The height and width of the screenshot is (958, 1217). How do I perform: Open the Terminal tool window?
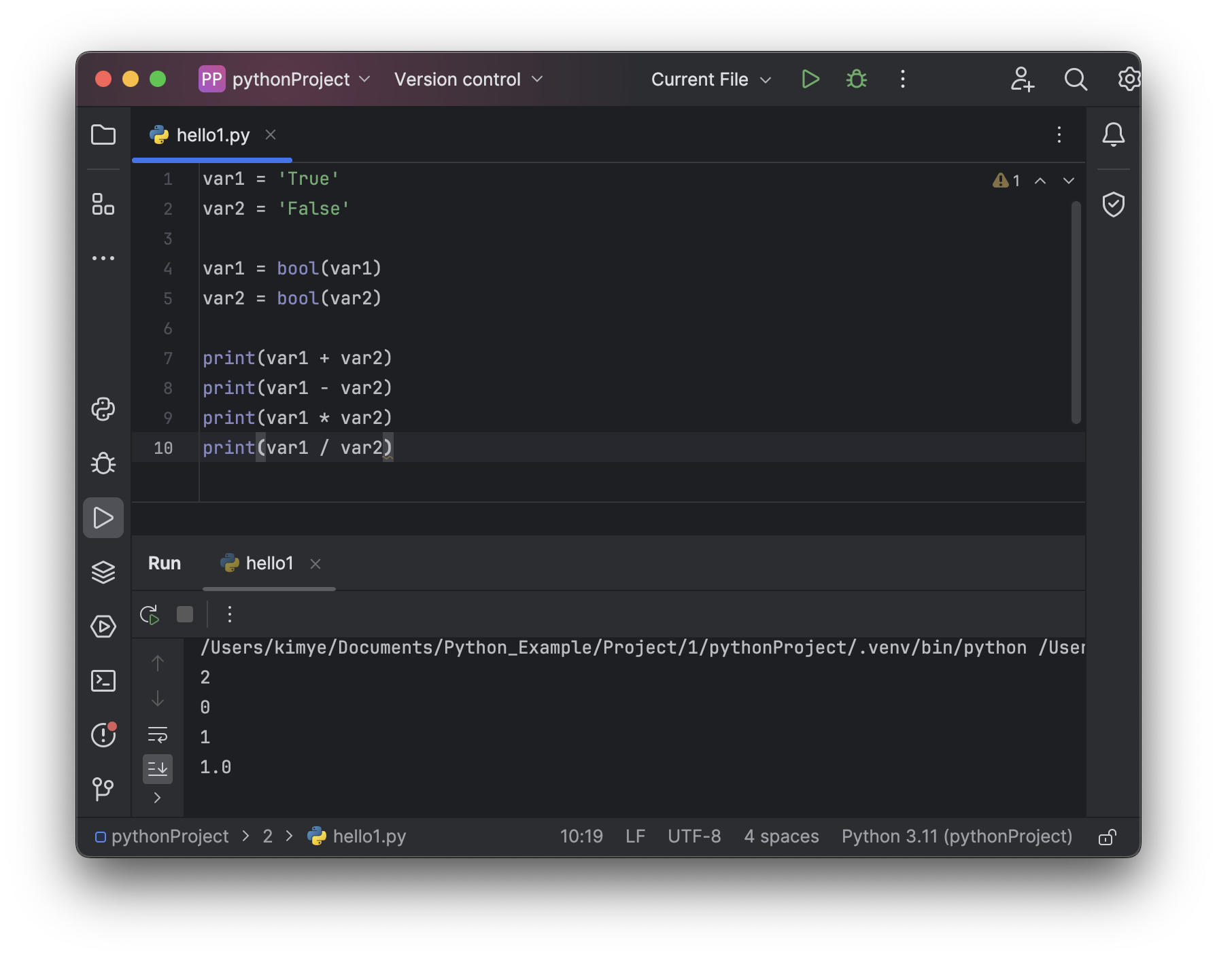[x=103, y=681]
